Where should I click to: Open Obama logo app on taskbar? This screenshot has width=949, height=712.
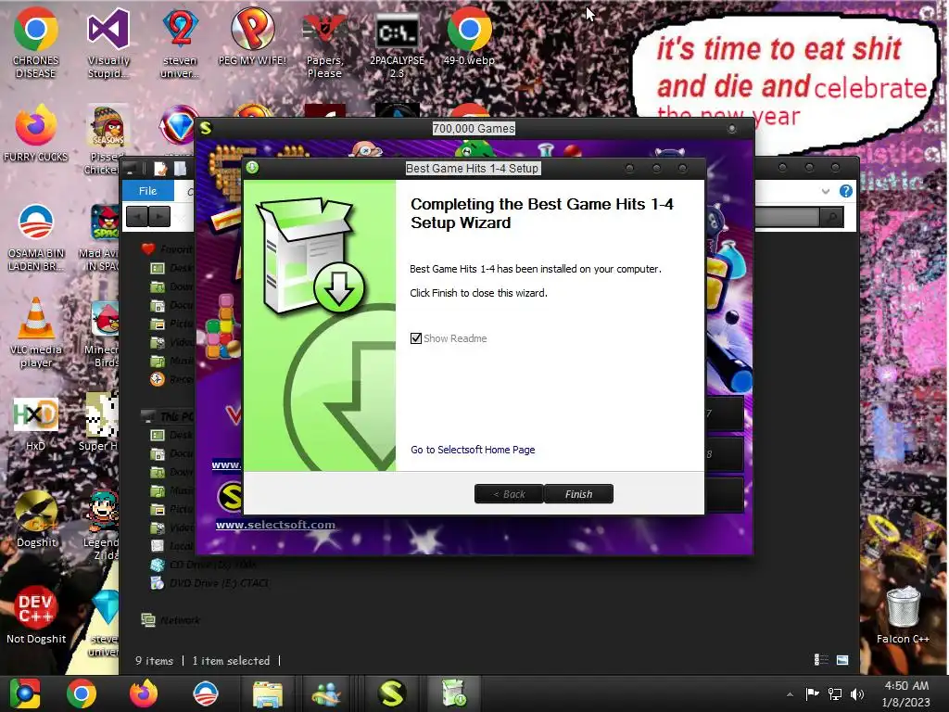205,693
